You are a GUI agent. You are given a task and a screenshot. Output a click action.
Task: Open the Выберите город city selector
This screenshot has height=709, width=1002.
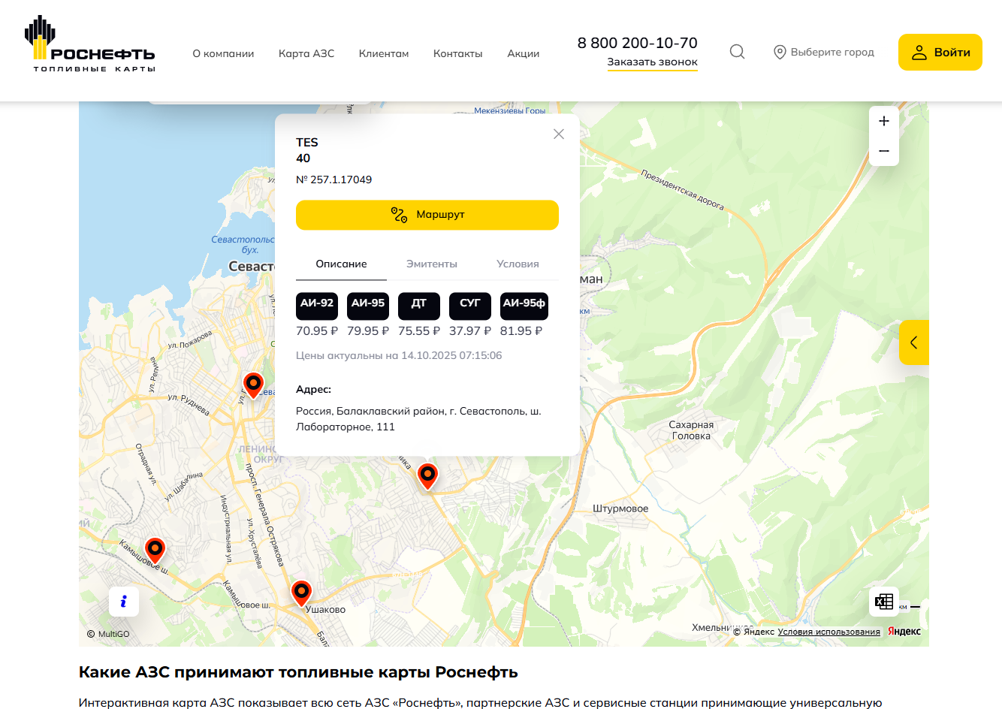(x=824, y=52)
